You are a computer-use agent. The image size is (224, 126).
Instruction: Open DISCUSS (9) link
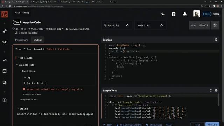tap(154, 125)
